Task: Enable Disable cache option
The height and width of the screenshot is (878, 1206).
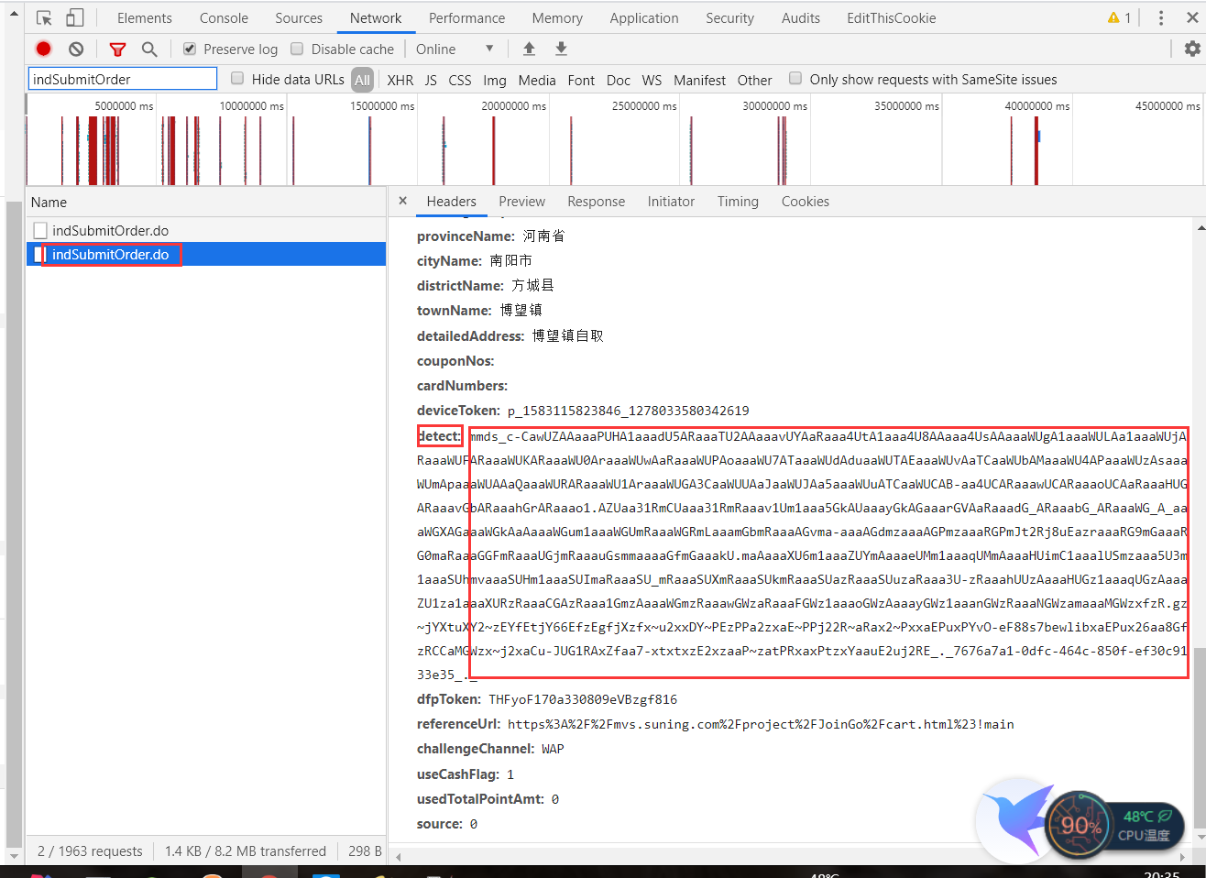Action: pyautogui.click(x=297, y=49)
